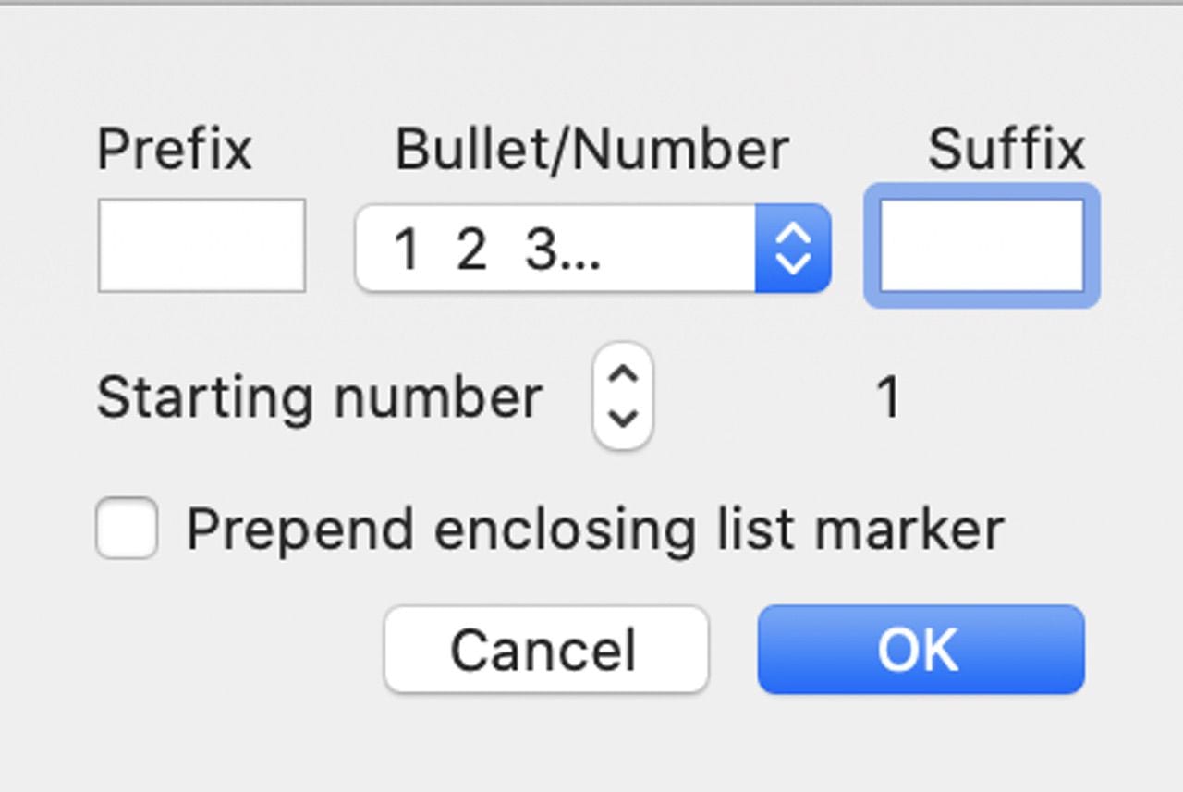Click the Prefix label text
The image size is (1183, 792).
174,150
